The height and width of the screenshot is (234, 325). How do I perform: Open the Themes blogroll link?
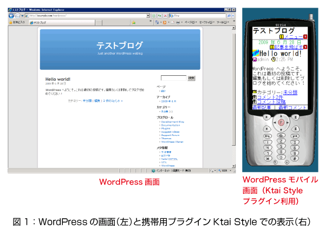(166, 139)
